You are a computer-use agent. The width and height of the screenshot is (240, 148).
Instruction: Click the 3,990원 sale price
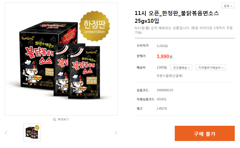point(164,56)
